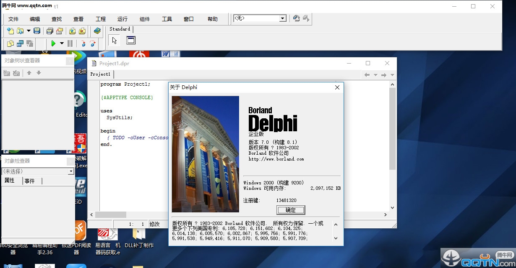Click 确定 in the About Delphi dialog
Viewport: 516px width, 268px height.
pos(291,210)
